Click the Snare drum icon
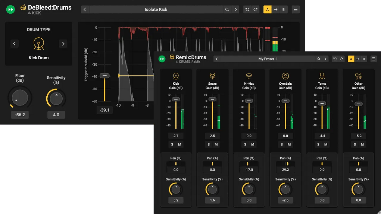The image size is (381, 214). click(212, 76)
